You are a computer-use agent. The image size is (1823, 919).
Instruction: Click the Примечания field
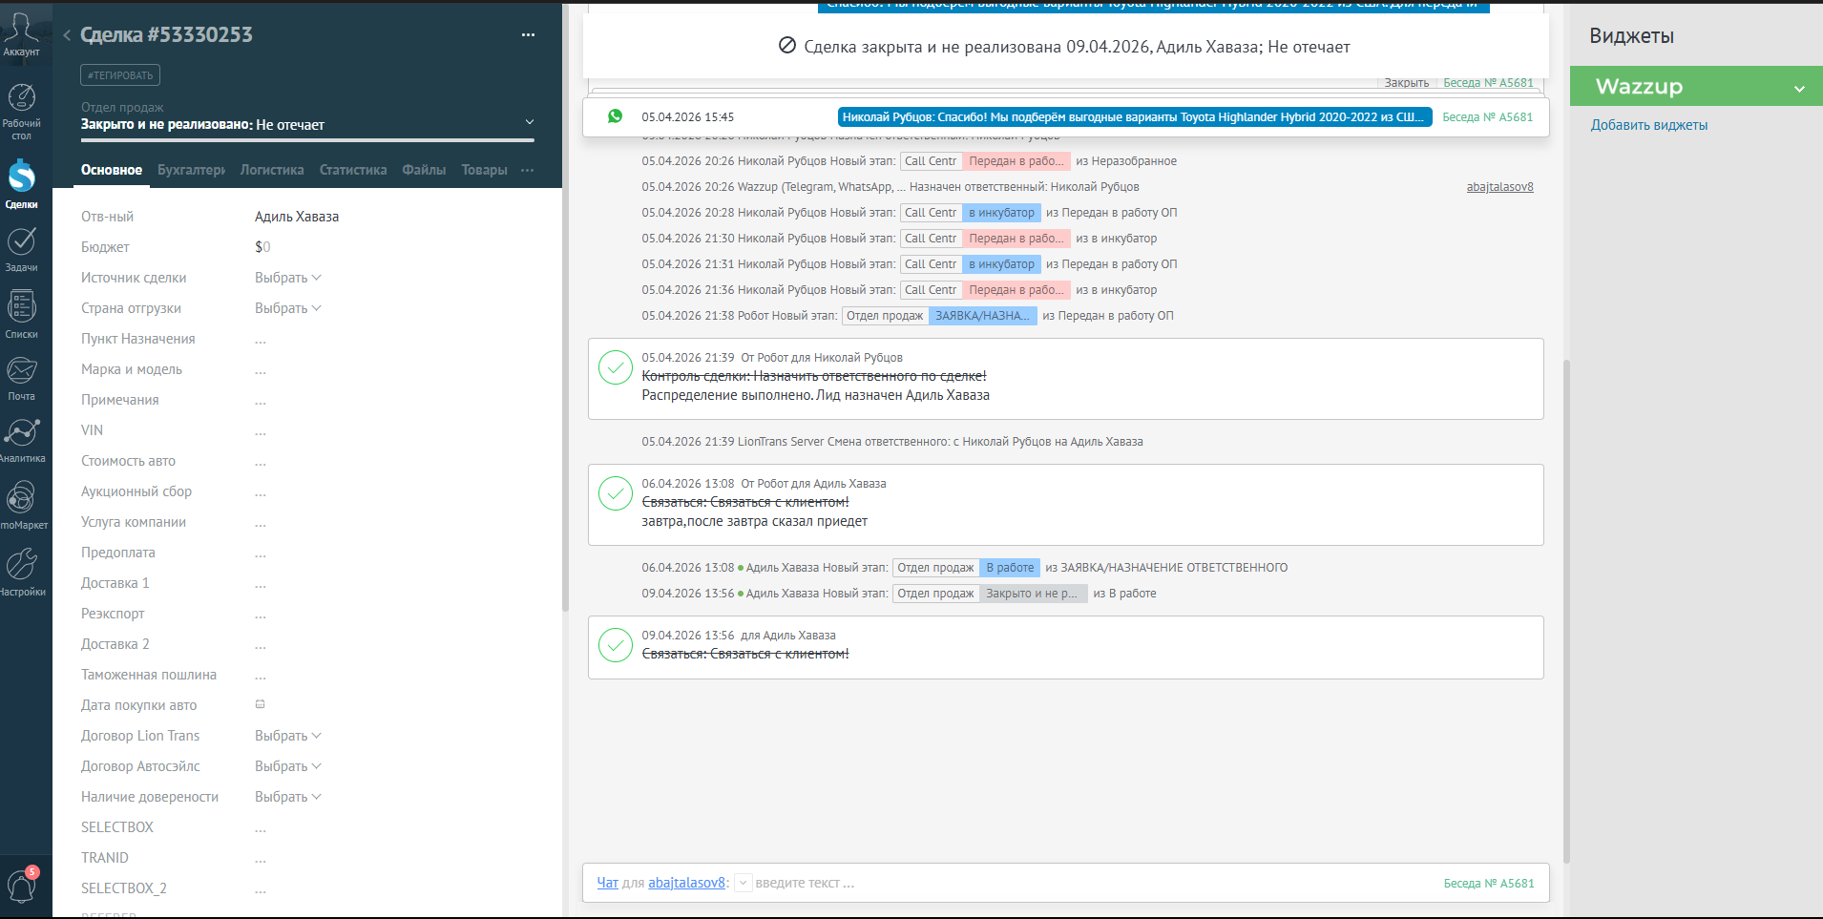pos(261,400)
